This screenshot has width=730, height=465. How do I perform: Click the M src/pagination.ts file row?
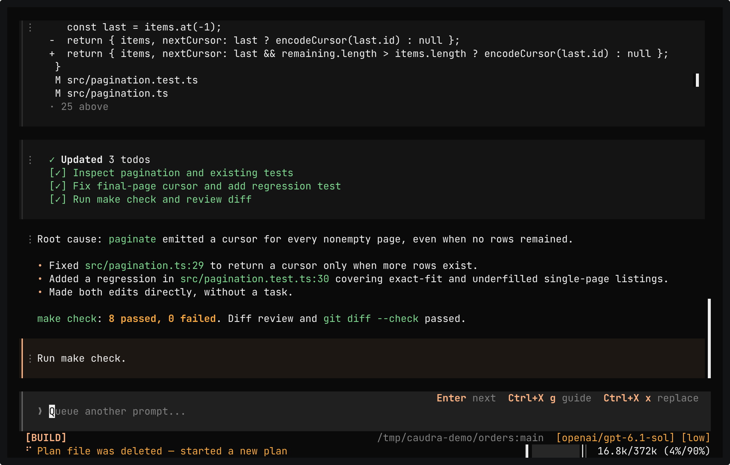(x=112, y=93)
